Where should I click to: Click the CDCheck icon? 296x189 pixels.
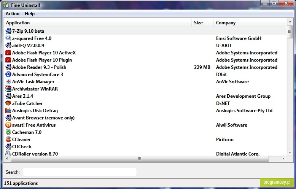(x=8, y=146)
